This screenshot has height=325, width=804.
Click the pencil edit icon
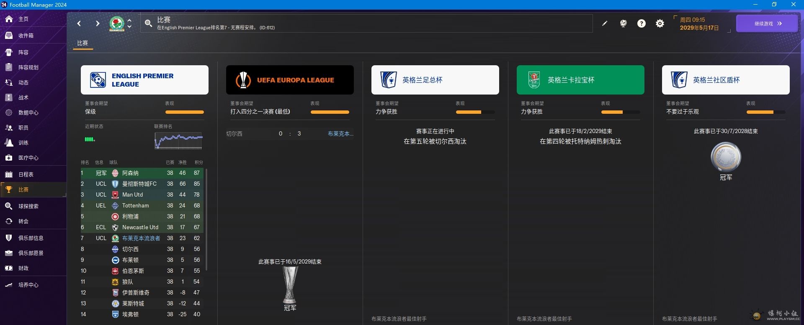click(605, 23)
